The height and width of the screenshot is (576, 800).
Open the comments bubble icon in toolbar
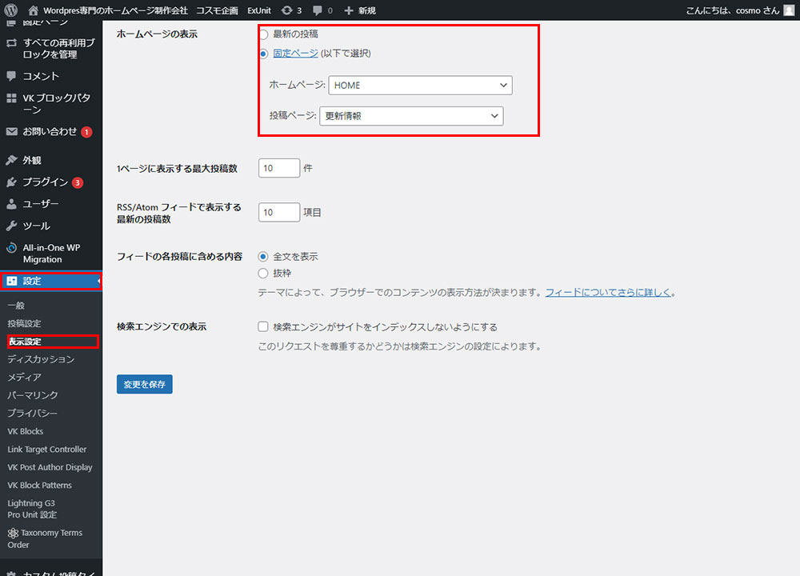point(318,10)
